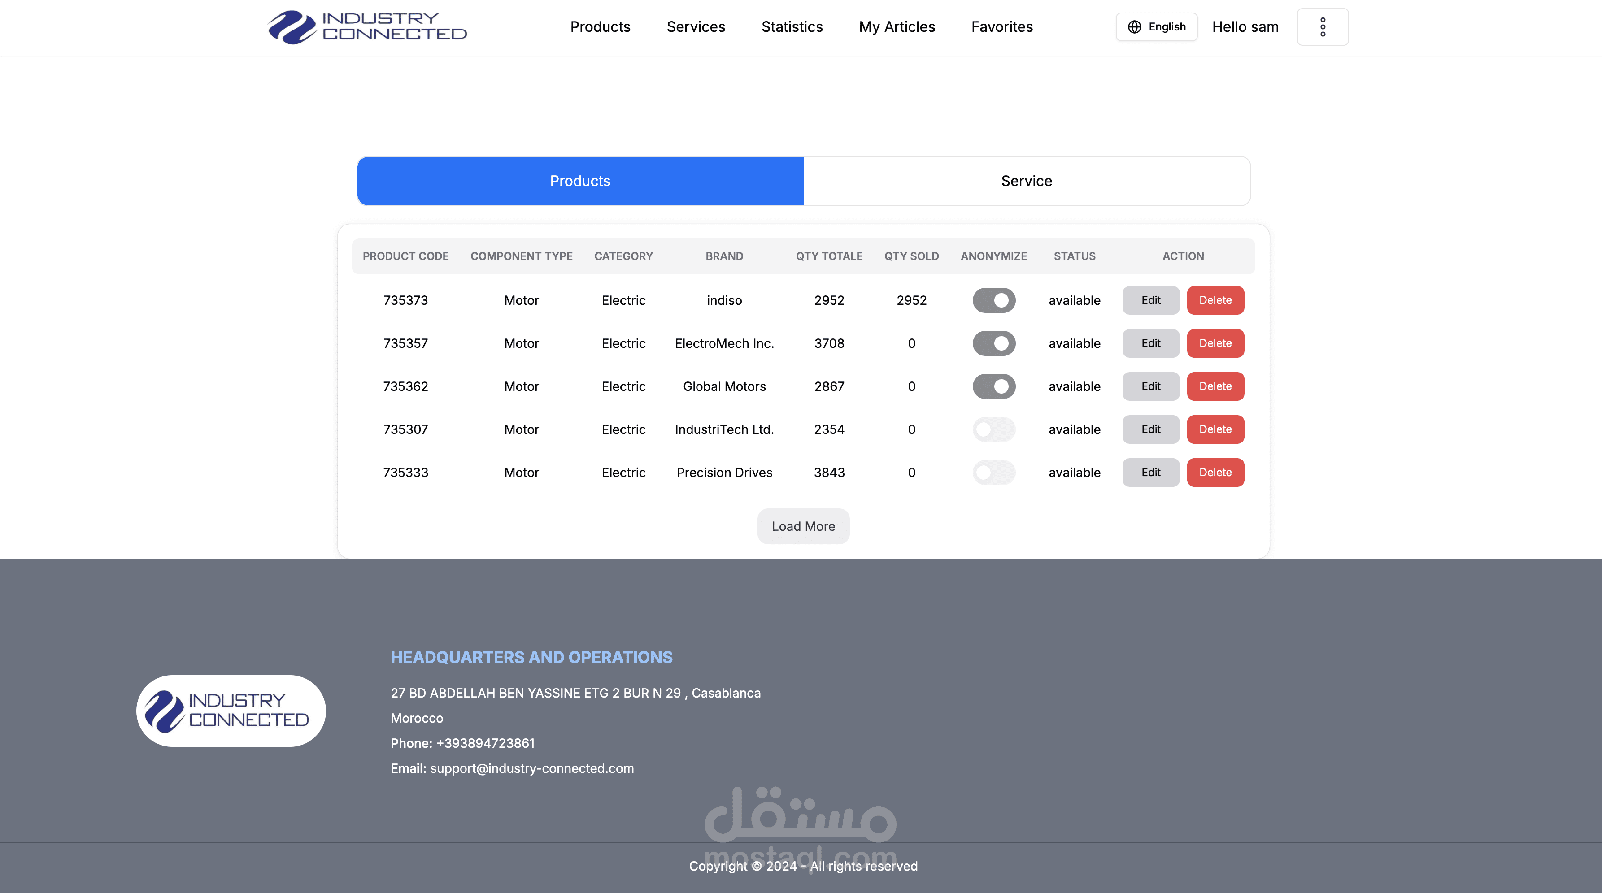Delete product 735357
1602x893 pixels.
(1215, 343)
